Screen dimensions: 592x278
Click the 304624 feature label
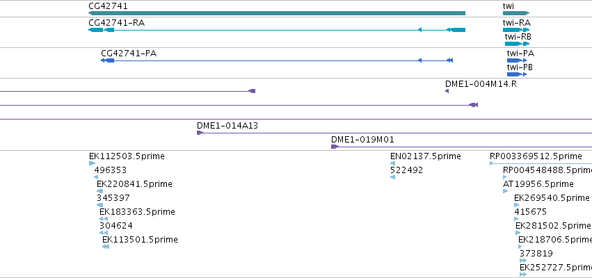click(116, 226)
